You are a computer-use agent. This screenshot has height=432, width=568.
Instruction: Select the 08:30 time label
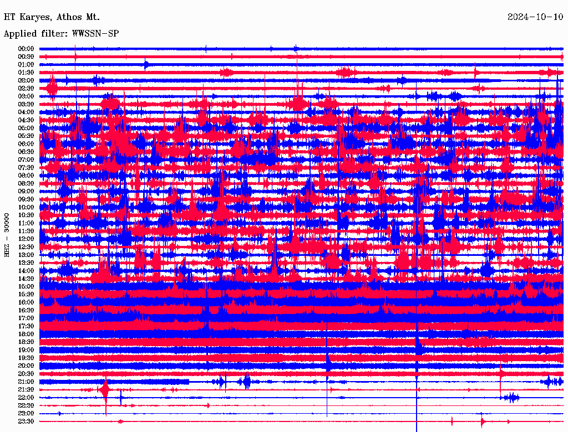click(x=26, y=184)
